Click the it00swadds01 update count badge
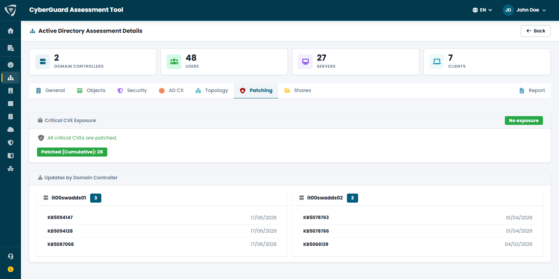This screenshot has width=559, height=279. 96,198
